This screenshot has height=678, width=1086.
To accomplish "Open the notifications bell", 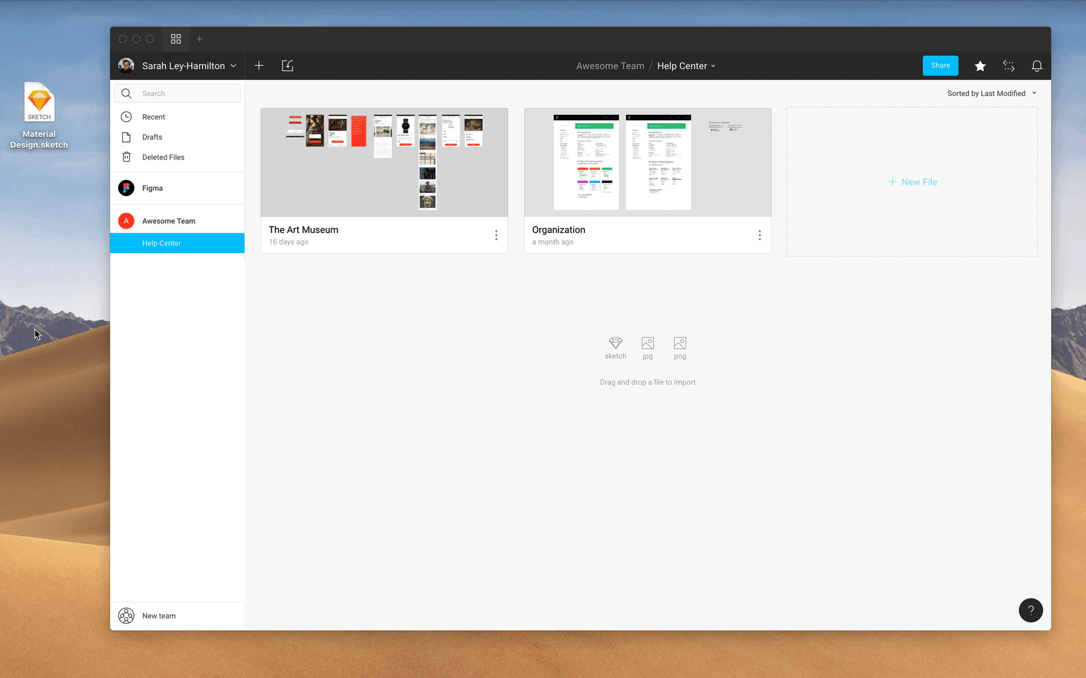I will (1037, 66).
